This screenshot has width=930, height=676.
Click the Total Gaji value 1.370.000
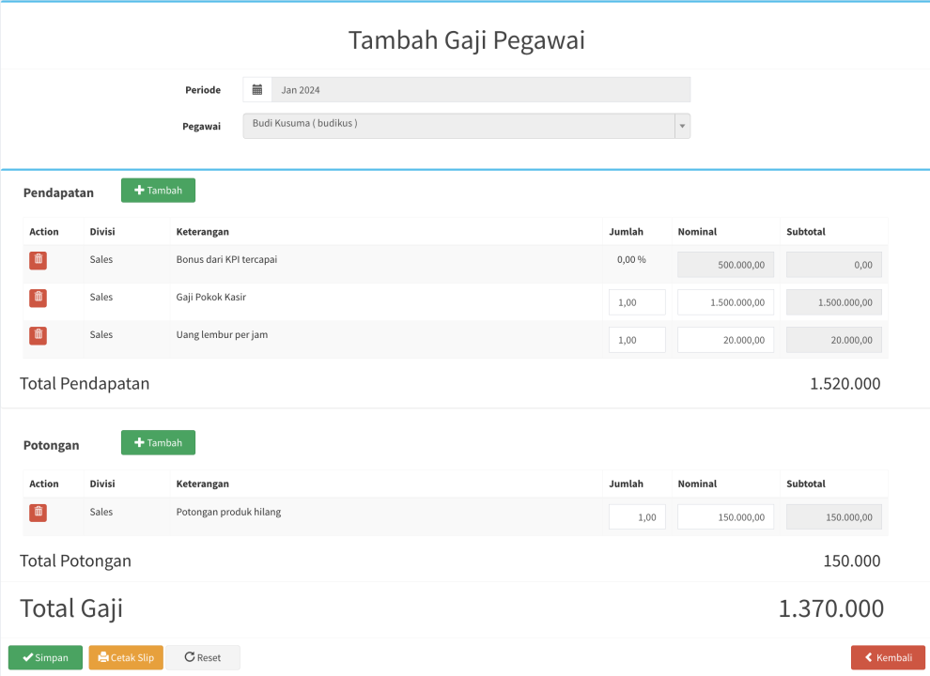tap(831, 608)
